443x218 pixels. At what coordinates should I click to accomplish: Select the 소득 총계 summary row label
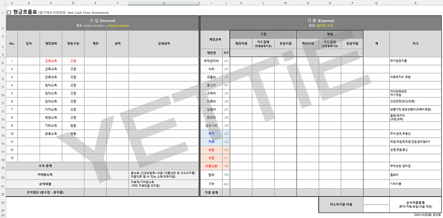(46, 166)
